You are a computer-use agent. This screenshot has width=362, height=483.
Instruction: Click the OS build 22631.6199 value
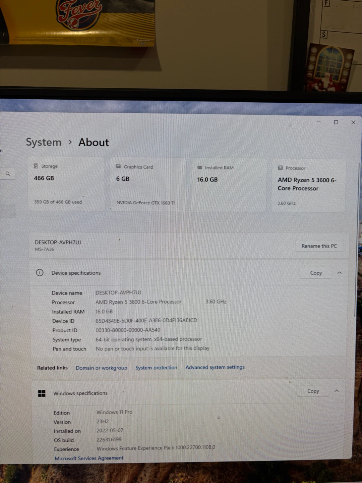point(109,439)
